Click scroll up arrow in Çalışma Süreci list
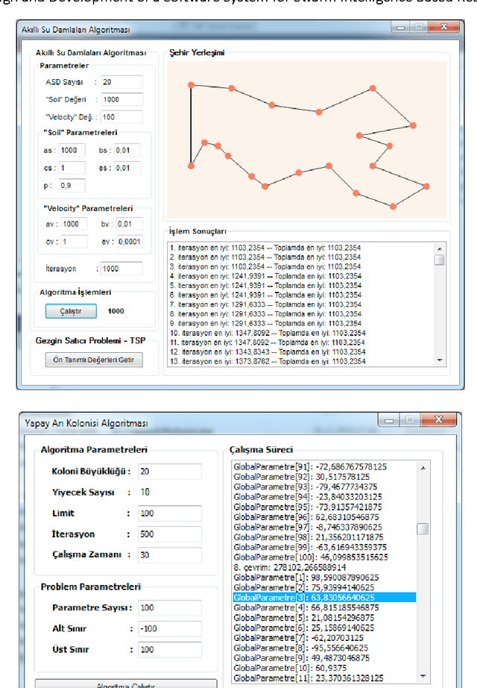Viewport: 477px width, 688px height. [x=423, y=468]
